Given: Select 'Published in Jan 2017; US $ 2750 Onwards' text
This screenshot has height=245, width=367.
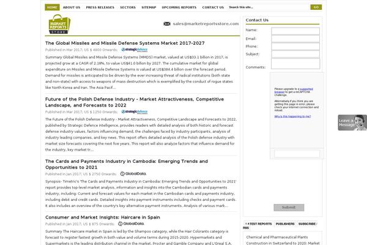Looking at the screenshot, I should point(81,174).
